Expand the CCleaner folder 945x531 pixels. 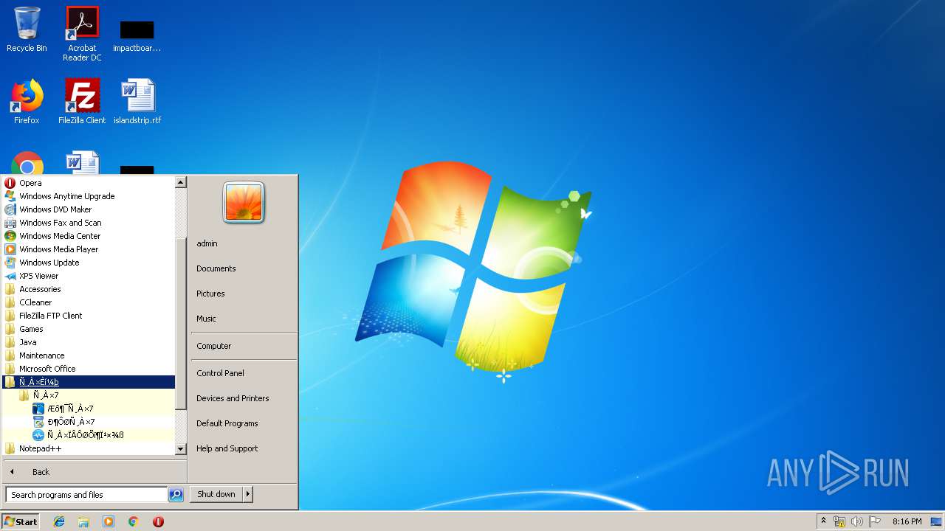click(x=89, y=302)
